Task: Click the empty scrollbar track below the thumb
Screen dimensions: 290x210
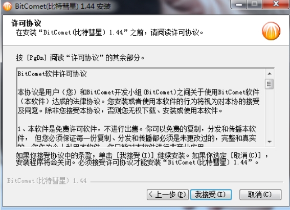Action: 270,113
